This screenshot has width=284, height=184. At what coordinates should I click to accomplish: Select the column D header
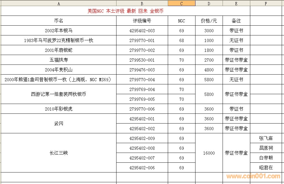[209, 3]
